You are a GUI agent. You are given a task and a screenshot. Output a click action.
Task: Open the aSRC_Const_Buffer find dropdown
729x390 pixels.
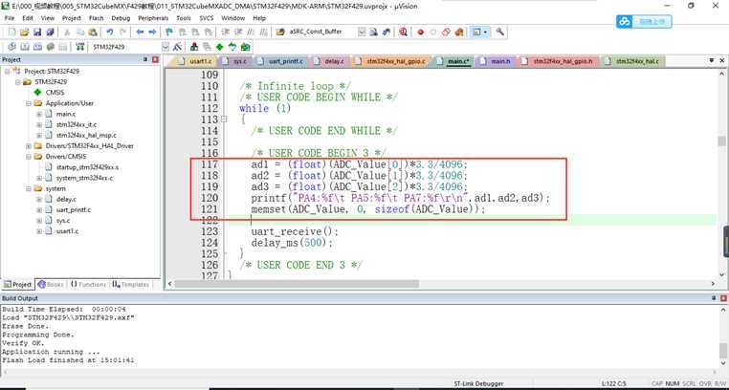pyautogui.click(x=362, y=32)
